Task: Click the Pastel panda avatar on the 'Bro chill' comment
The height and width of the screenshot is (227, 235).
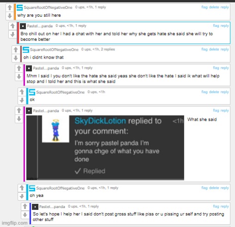Action: point(23,26)
